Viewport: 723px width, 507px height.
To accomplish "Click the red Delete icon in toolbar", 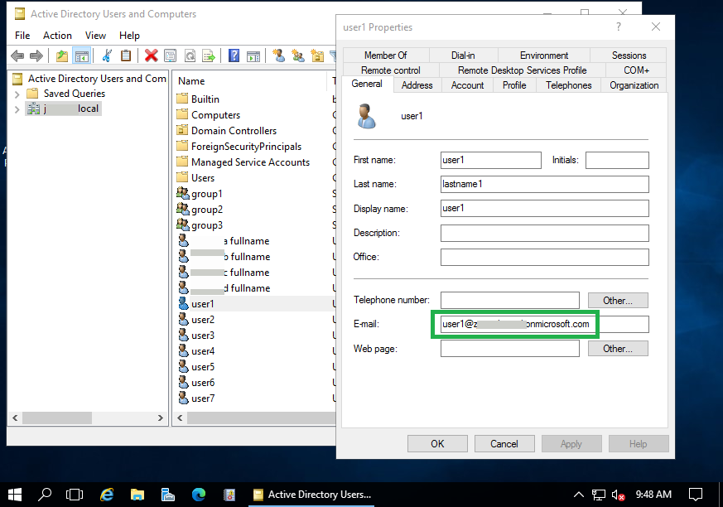I will pos(151,56).
